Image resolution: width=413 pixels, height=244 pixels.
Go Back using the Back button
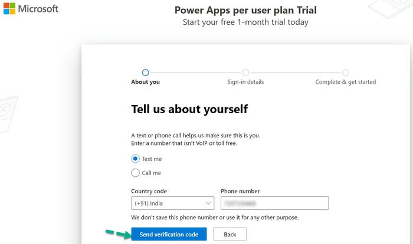tap(230, 234)
